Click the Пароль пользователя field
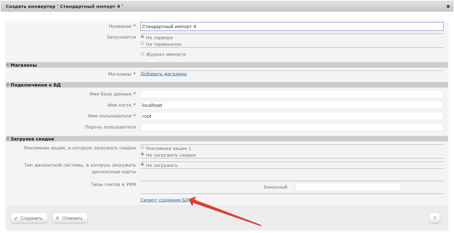Screen dimensions: 454x233 (292, 127)
